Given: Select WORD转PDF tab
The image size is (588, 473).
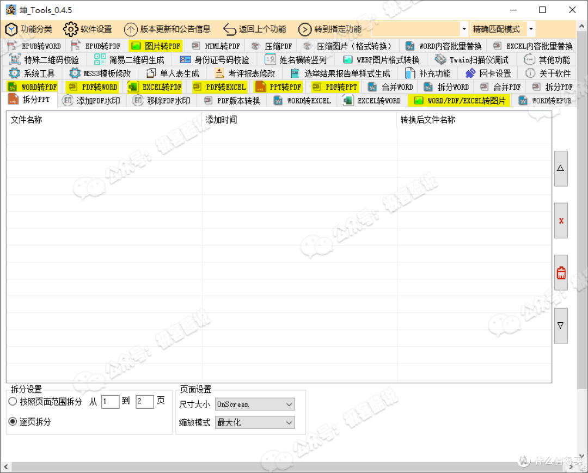Looking at the screenshot, I should tap(33, 87).
